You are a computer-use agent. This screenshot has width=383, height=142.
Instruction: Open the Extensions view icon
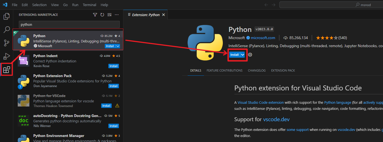coord(6,70)
